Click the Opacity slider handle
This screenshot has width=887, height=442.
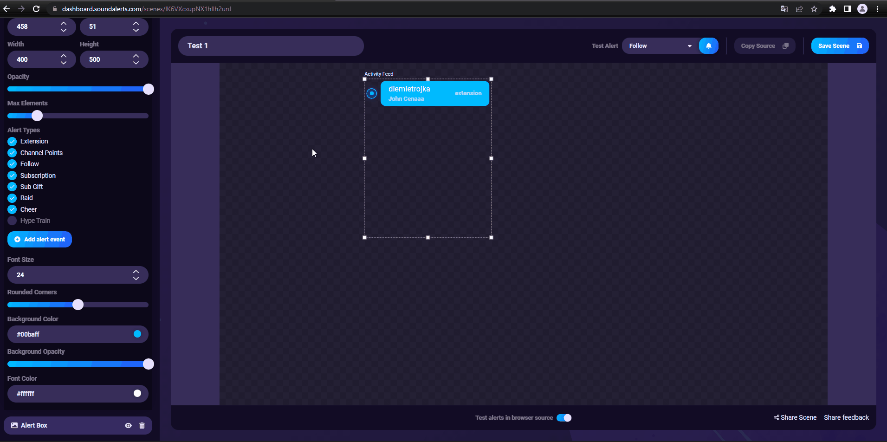[x=149, y=89]
